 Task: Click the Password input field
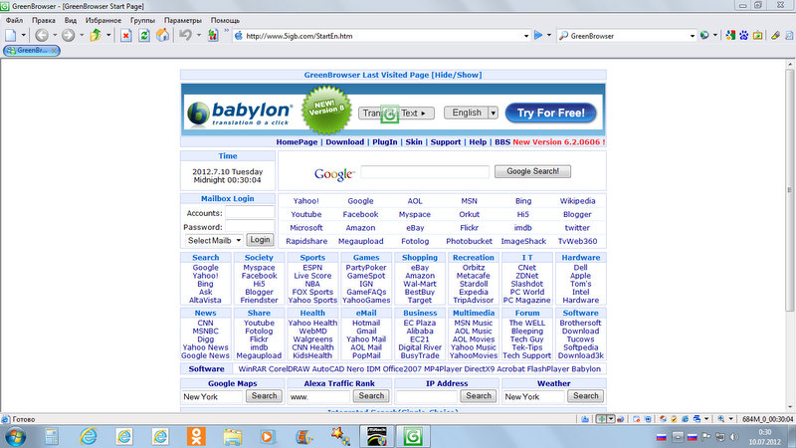[250, 227]
